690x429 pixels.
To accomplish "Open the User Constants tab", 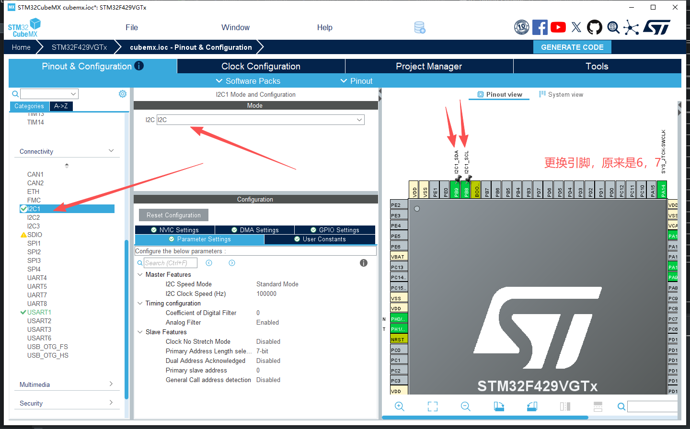I will coord(320,239).
